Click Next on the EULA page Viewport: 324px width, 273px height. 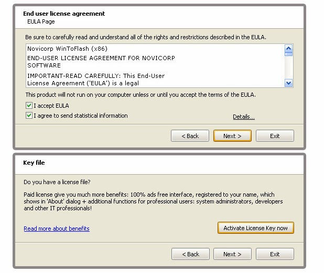232,136
